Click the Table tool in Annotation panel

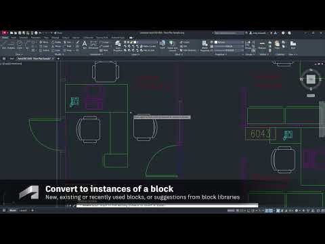pyautogui.click(x=104, y=50)
